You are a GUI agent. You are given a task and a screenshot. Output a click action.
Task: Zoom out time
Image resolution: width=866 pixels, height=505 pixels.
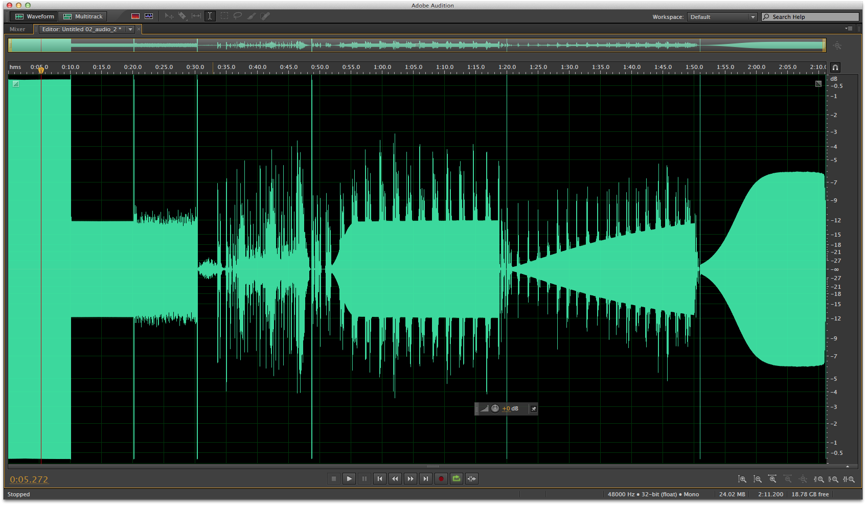[788, 479]
